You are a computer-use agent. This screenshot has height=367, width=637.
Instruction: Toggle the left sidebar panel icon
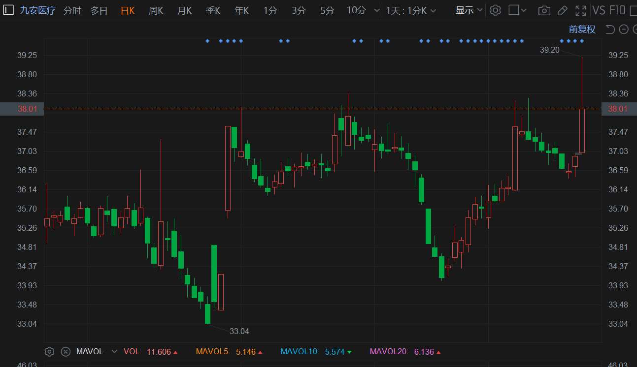[x=8, y=10]
